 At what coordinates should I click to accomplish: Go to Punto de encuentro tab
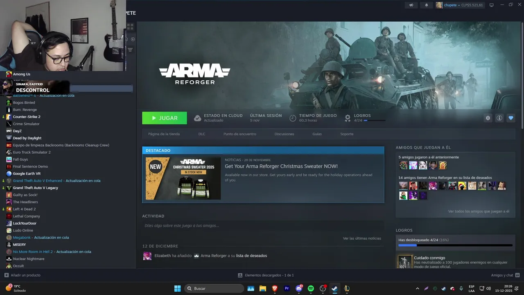click(x=240, y=134)
